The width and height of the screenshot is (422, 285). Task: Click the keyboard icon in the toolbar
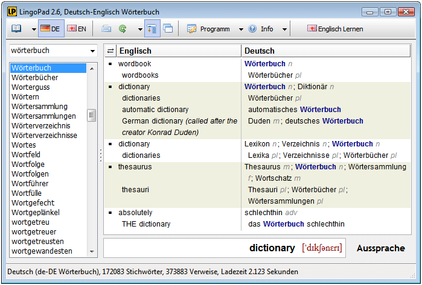[107, 28]
